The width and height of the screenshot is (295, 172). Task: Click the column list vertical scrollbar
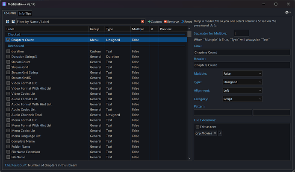coord(189,85)
